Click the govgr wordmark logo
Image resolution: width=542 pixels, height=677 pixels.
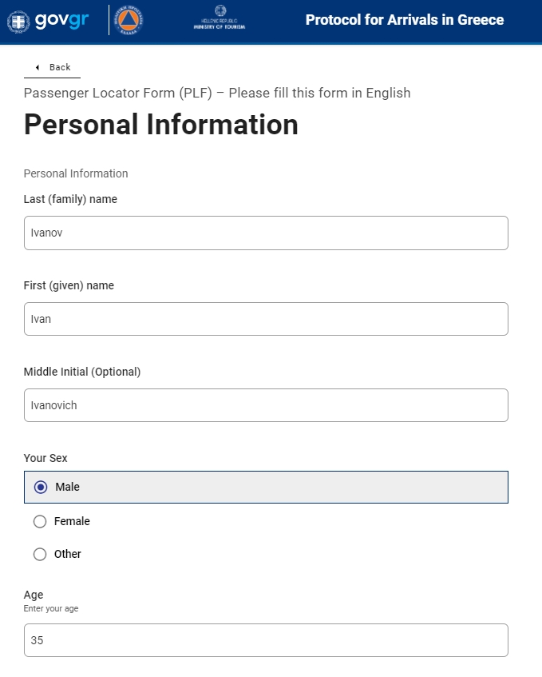tap(61, 21)
